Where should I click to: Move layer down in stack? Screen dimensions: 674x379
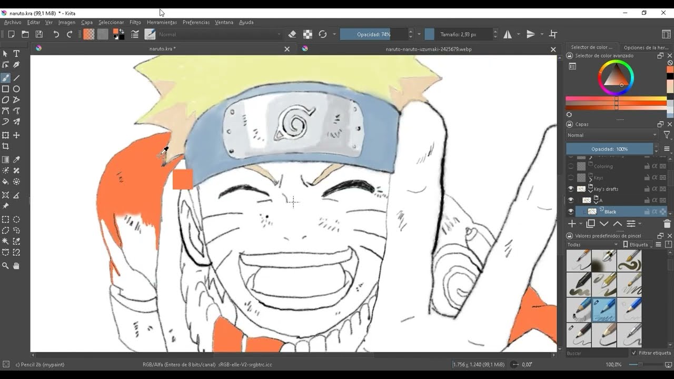pos(604,224)
